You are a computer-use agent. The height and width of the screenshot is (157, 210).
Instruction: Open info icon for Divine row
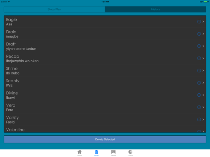[x=199, y=95]
